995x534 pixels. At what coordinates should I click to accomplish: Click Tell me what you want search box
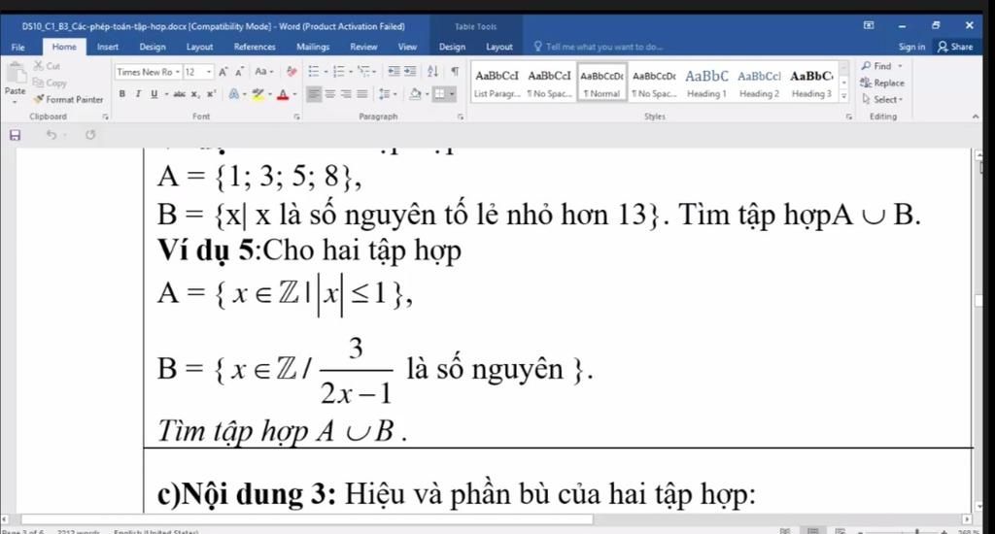[599, 47]
